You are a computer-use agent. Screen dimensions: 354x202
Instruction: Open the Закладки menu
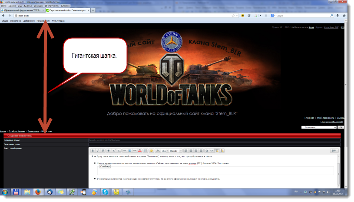click(x=38, y=6)
